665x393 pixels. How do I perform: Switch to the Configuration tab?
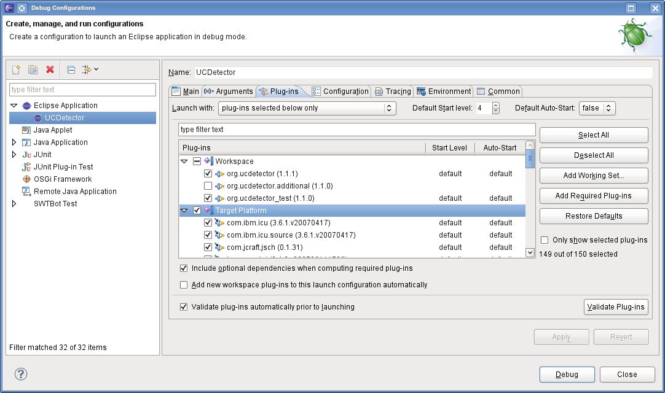tap(340, 91)
